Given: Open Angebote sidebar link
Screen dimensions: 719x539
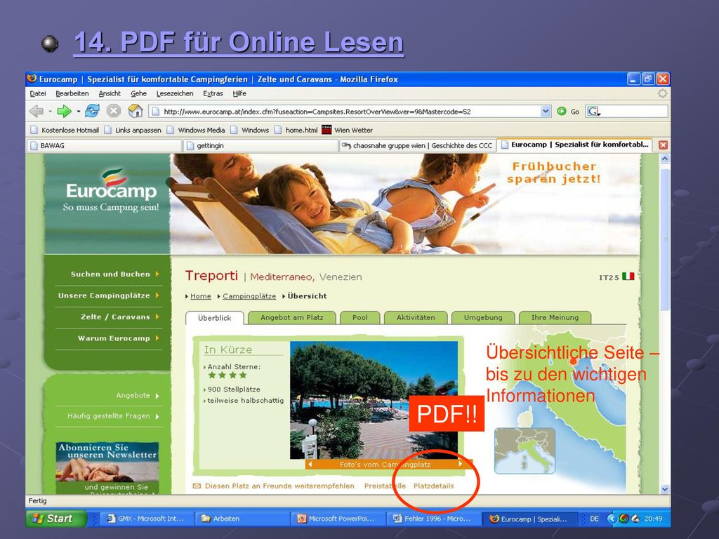Looking at the screenshot, I should pos(137,395).
